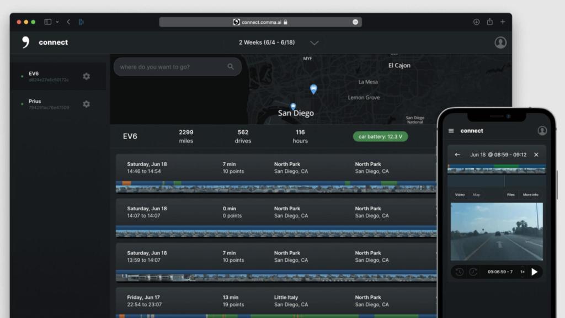This screenshot has height=318, width=565.
Task: Rewind the video on the phone player
Action: (x=460, y=272)
